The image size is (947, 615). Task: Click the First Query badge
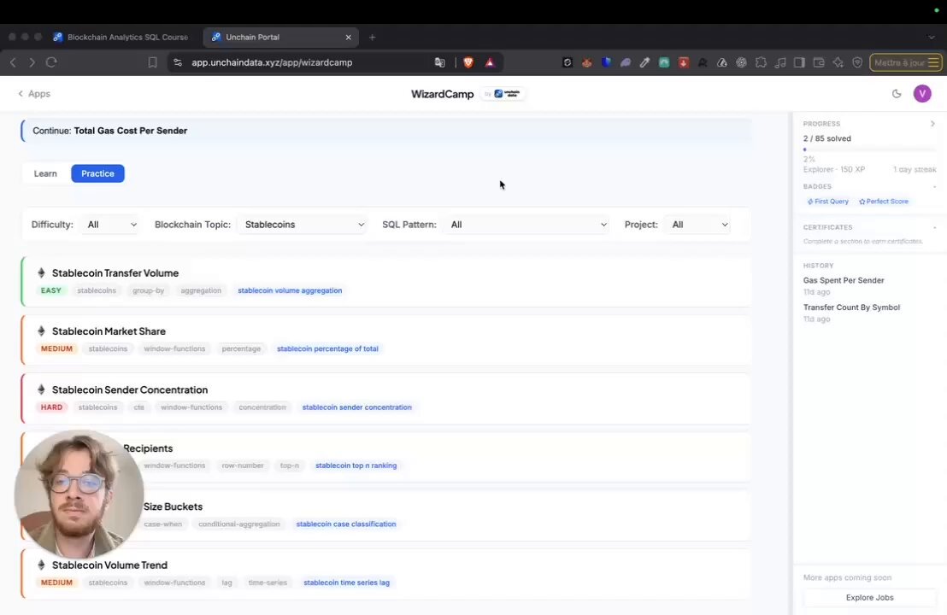coord(828,202)
